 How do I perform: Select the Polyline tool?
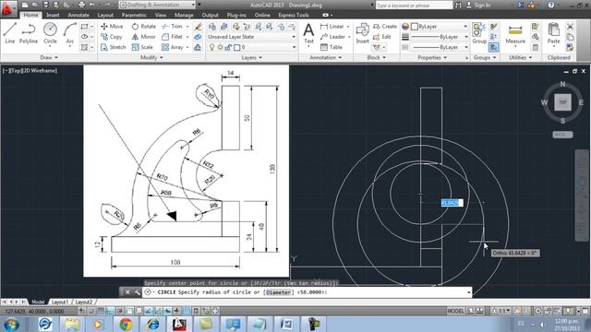[29, 33]
